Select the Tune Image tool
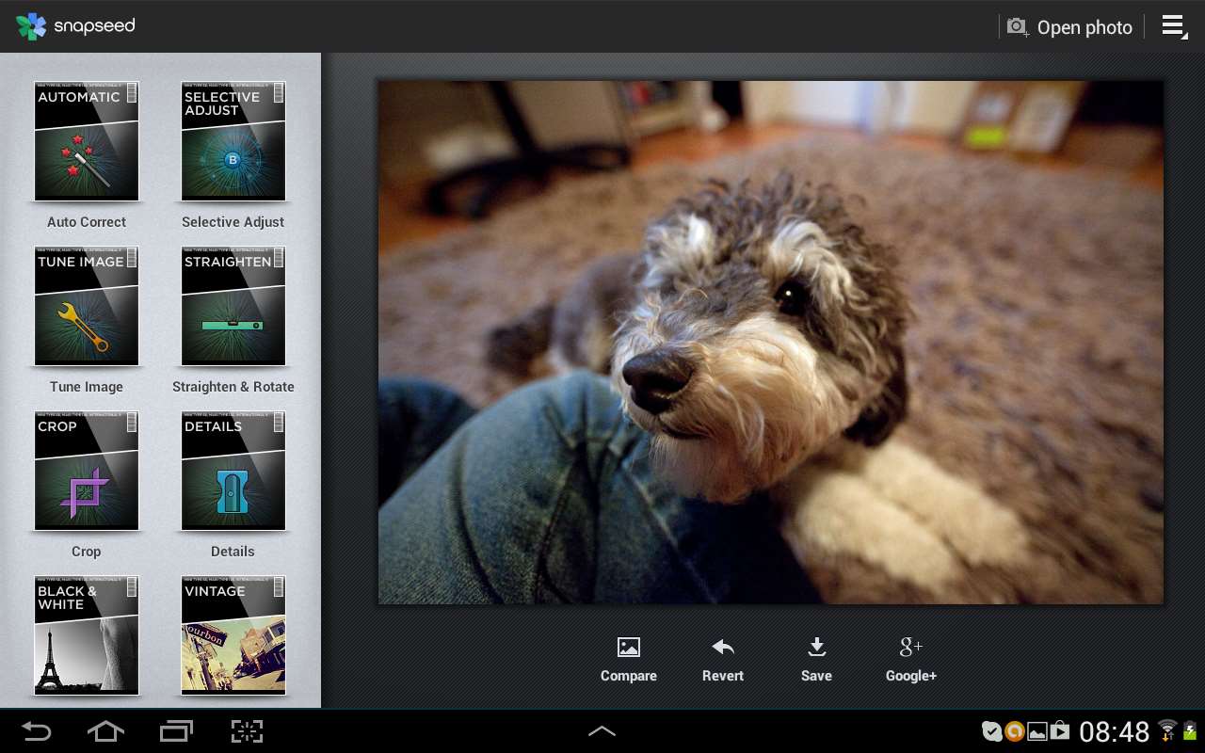 86,306
